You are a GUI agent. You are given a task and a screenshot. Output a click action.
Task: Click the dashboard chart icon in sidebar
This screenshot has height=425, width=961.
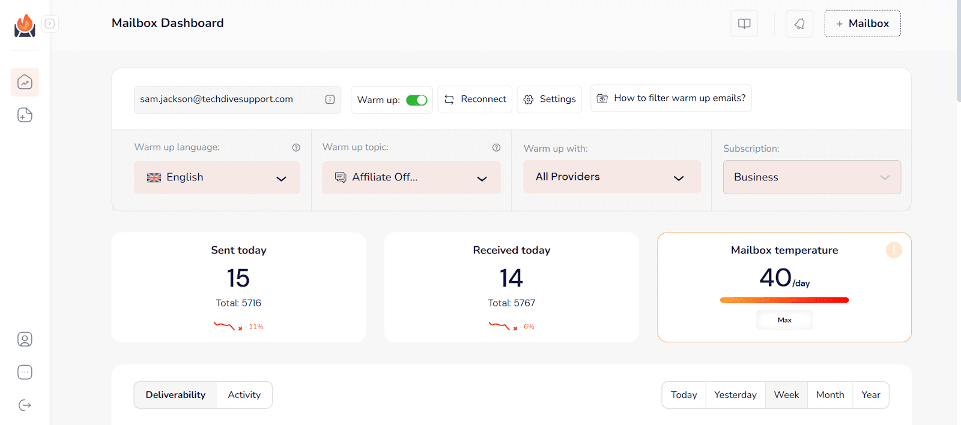click(x=25, y=82)
